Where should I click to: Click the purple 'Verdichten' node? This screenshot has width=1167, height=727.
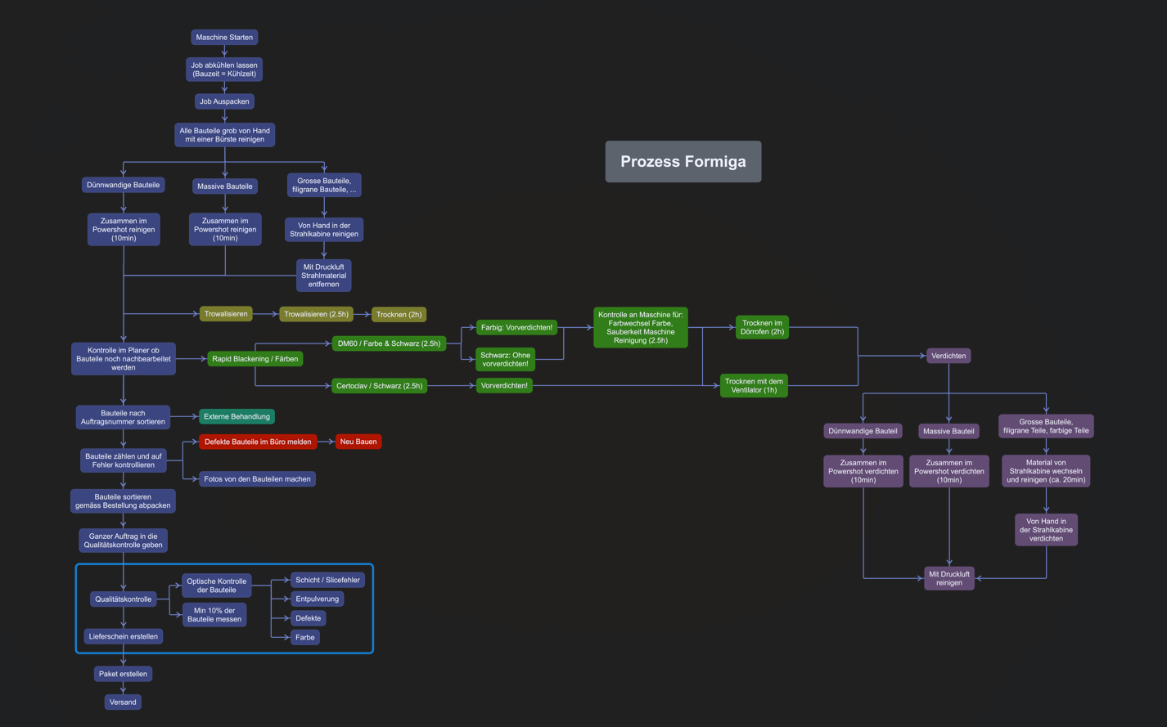(949, 356)
